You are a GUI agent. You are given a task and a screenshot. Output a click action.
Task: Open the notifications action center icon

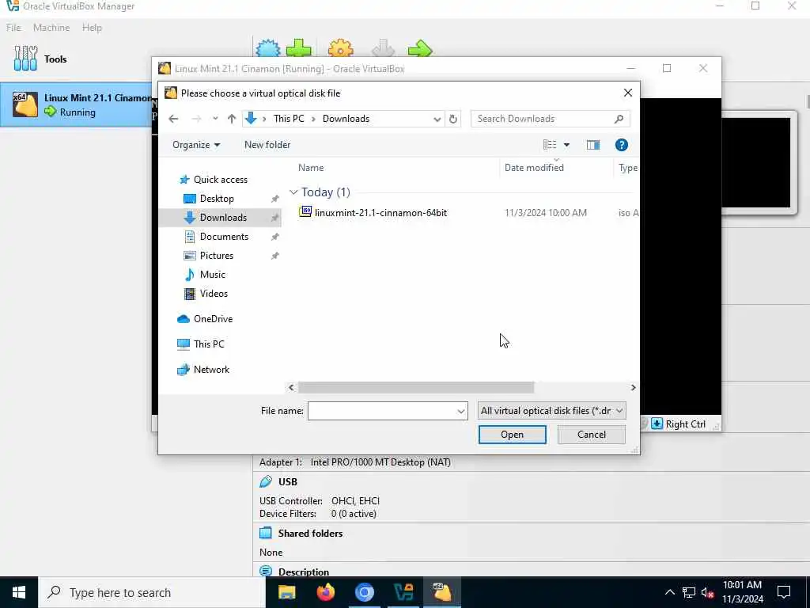click(x=784, y=592)
